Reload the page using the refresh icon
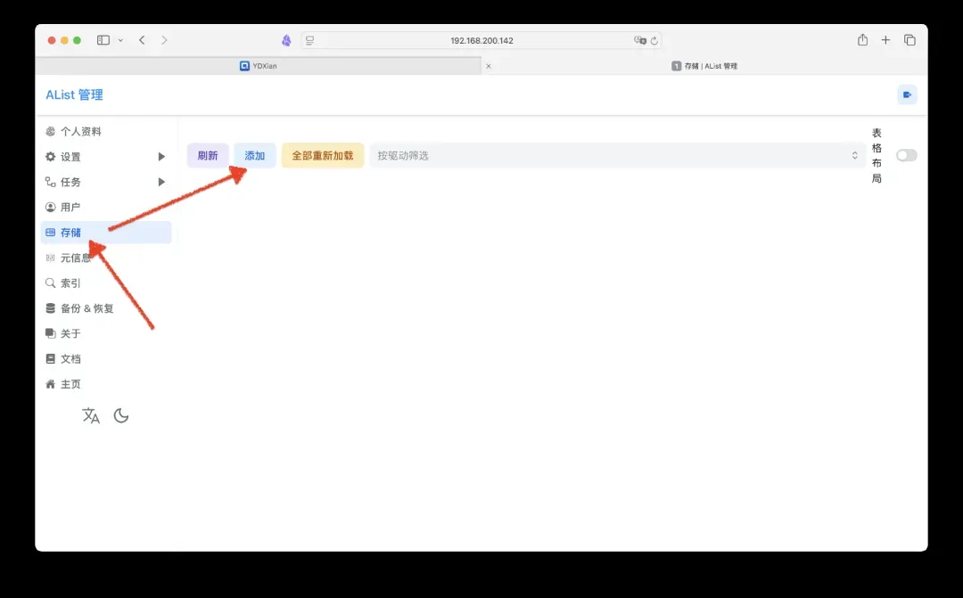963x598 pixels. [654, 41]
